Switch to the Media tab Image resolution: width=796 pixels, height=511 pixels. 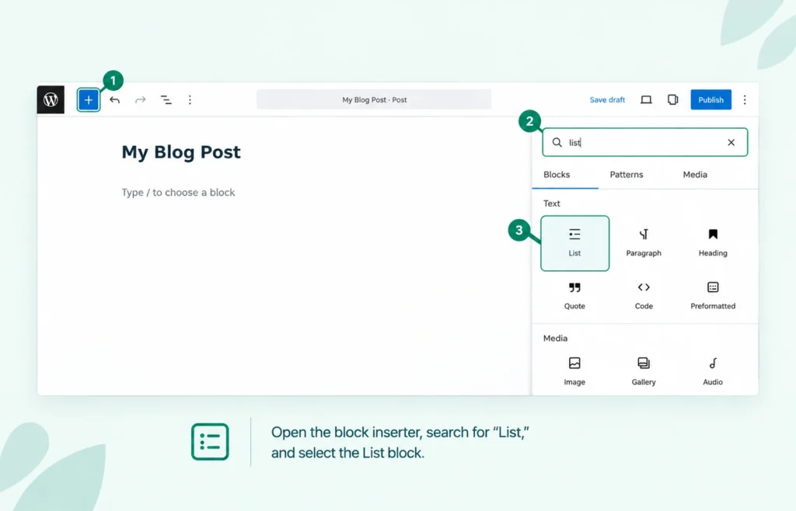(695, 175)
